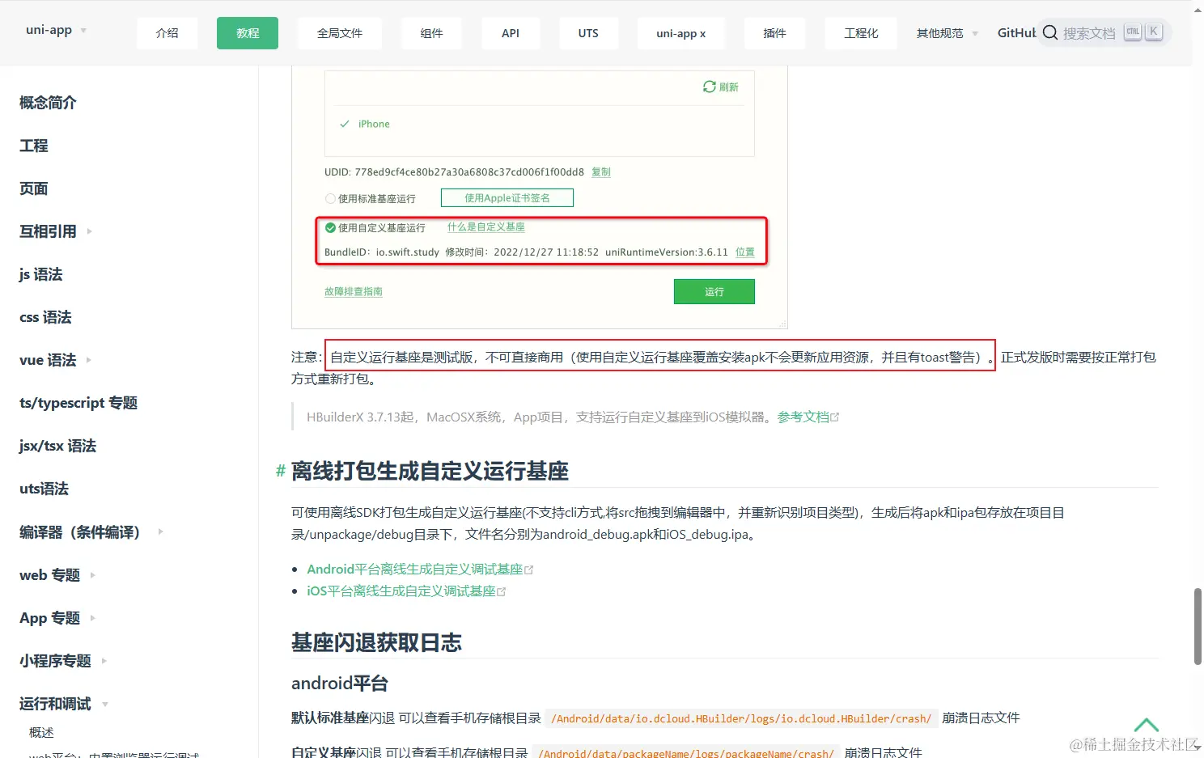Click the HBuilderX run dialog screenshot image

540,197
